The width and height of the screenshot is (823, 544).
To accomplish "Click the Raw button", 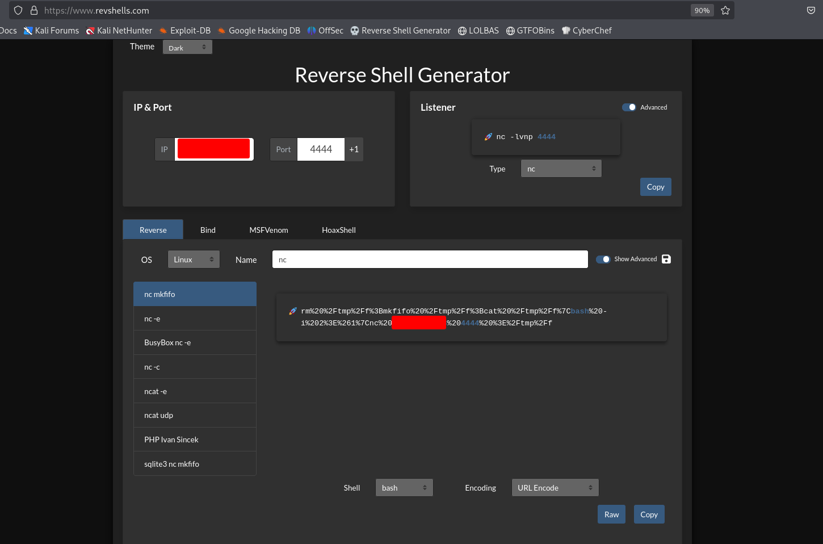I will click(611, 514).
